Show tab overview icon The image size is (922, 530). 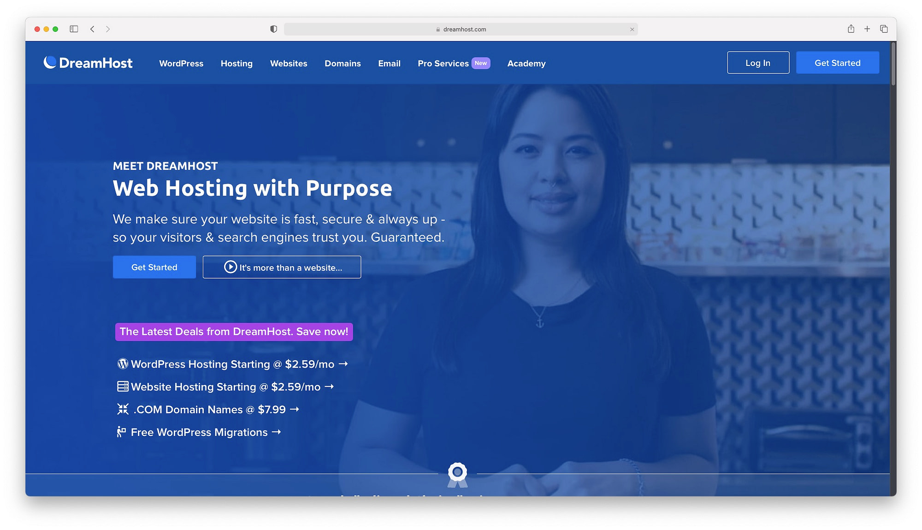(884, 29)
